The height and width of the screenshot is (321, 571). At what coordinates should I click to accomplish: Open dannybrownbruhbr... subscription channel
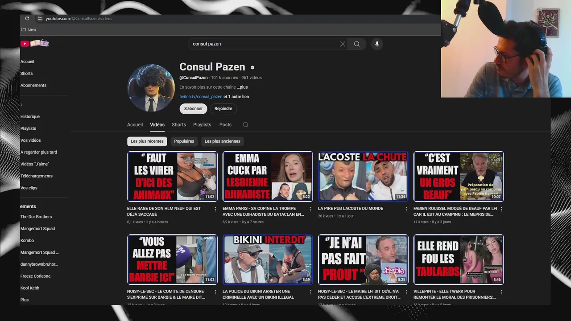click(x=39, y=264)
